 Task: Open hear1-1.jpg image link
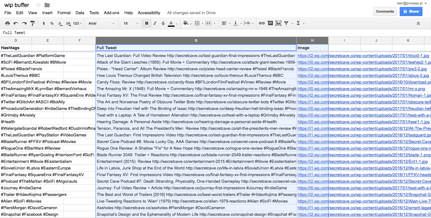[364, 122]
